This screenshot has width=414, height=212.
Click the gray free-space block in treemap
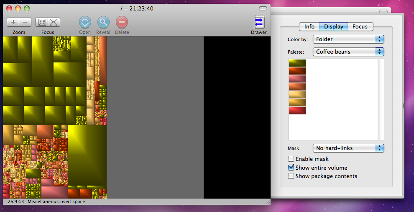coord(155,117)
